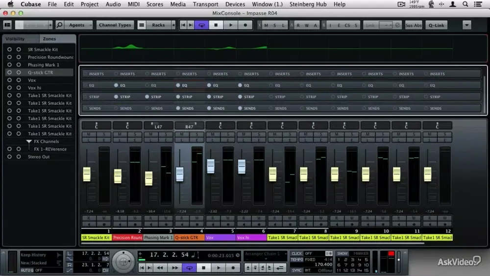Toggle SENDS on Vox channel
The height and width of the screenshot is (276, 490).
coord(209,108)
